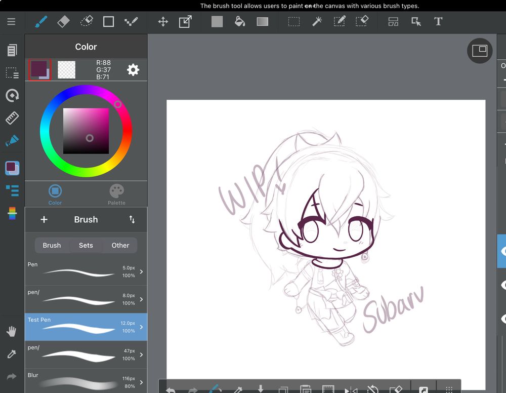Image resolution: width=506 pixels, height=393 pixels.
Task: Choose the Select Eraser tool
Action: coord(362,22)
